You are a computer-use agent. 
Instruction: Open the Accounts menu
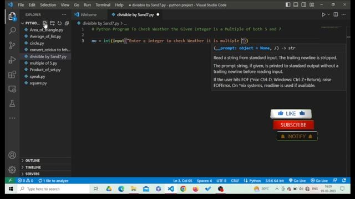coord(12,155)
